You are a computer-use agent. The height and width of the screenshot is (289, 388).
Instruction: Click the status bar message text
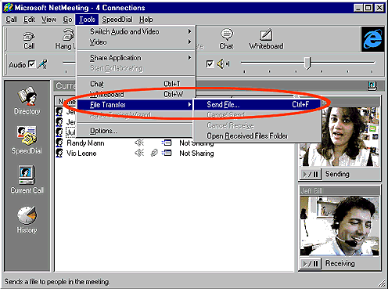coord(57,282)
